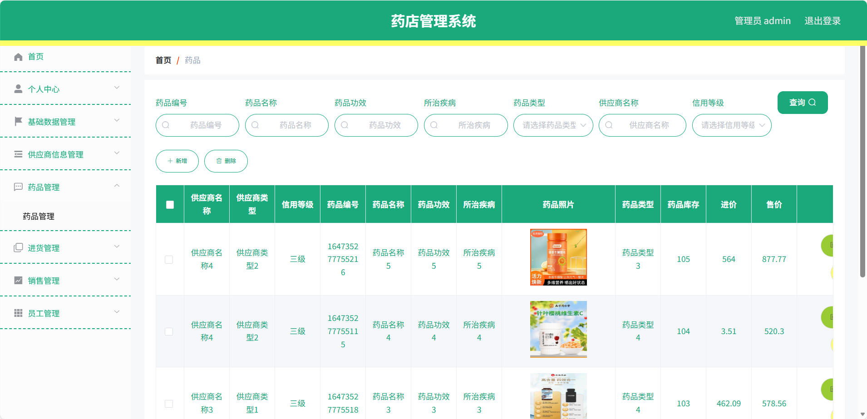Viewport: 867px width, 419px height.
Task: Click the 进价 column header
Action: (x=729, y=205)
